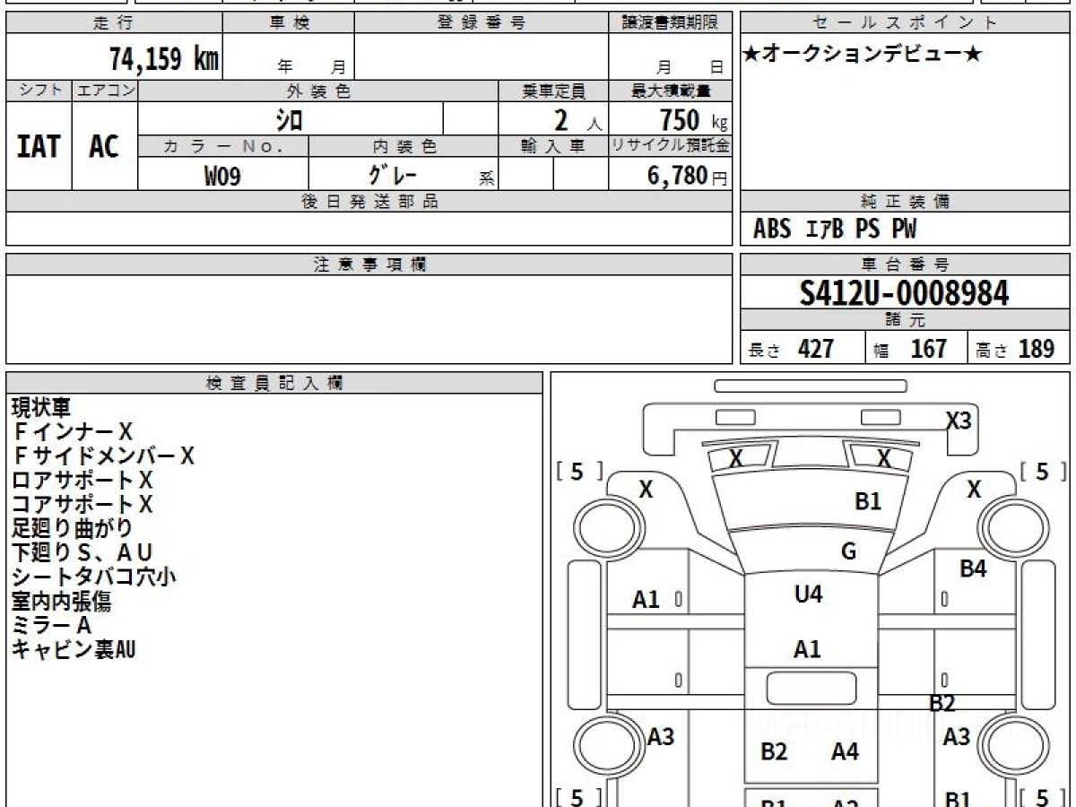The height and width of the screenshot is (807, 1076).
Task: Select the 乗車定員 header
Action: [x=553, y=91]
